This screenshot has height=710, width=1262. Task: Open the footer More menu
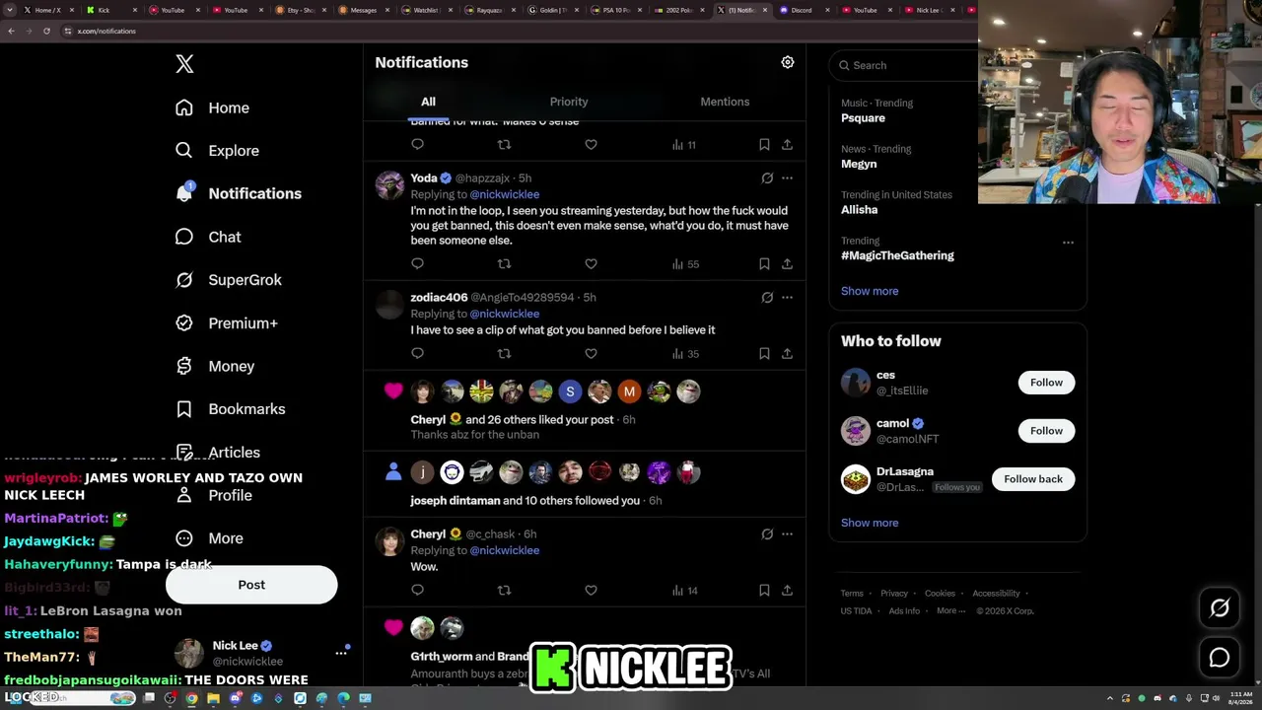click(x=951, y=611)
